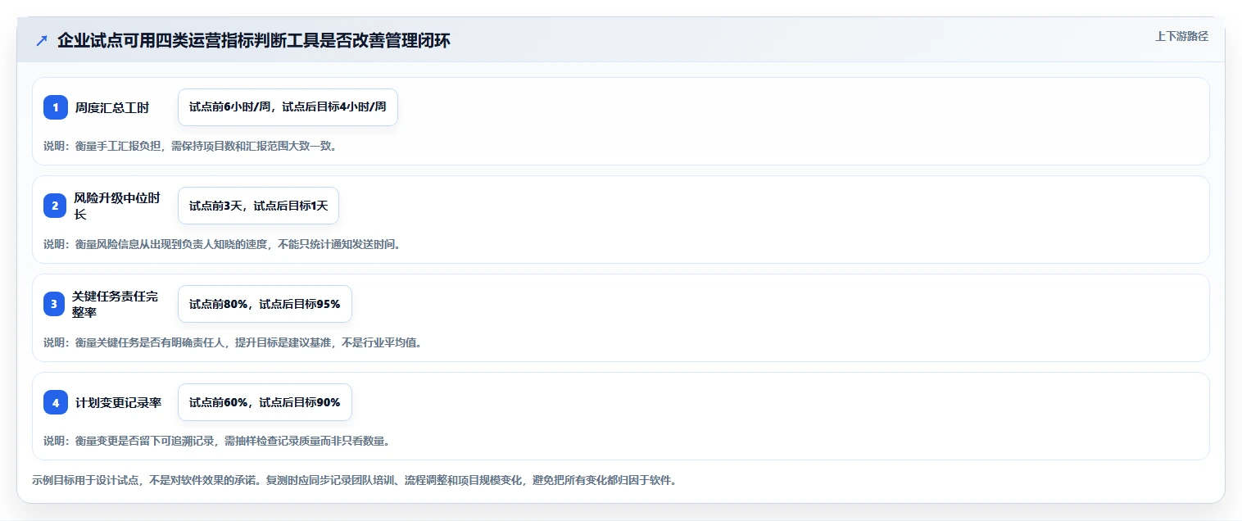Image resolution: width=1242 pixels, height=521 pixels.
Task: Click the 试点前6小时/周，试点后目标4小时/周 pill
Action: [x=288, y=107]
